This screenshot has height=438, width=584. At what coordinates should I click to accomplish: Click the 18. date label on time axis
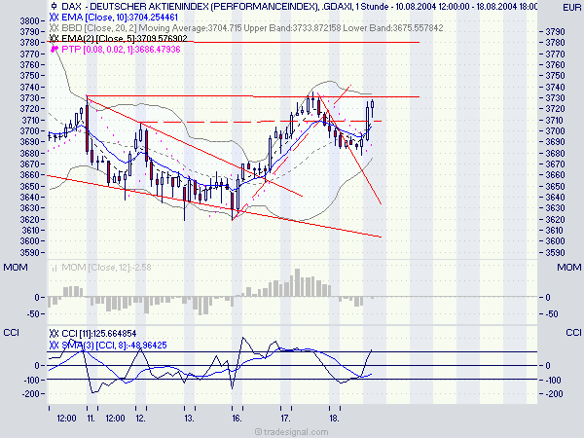click(x=334, y=419)
